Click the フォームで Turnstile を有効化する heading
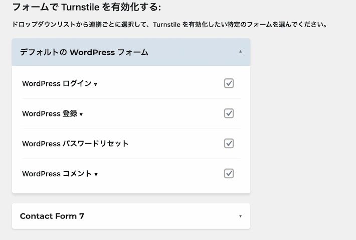 (87, 7)
